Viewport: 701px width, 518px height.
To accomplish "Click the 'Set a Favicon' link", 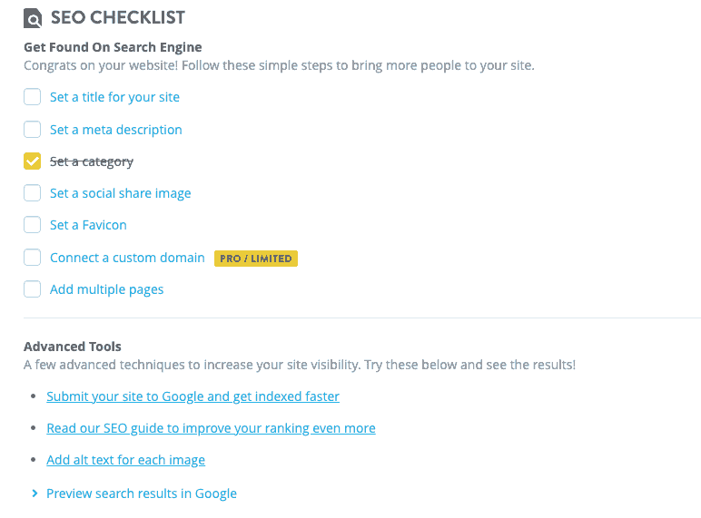I will coord(88,225).
